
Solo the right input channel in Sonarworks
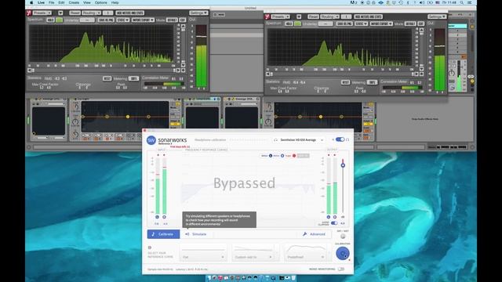pos(164,217)
